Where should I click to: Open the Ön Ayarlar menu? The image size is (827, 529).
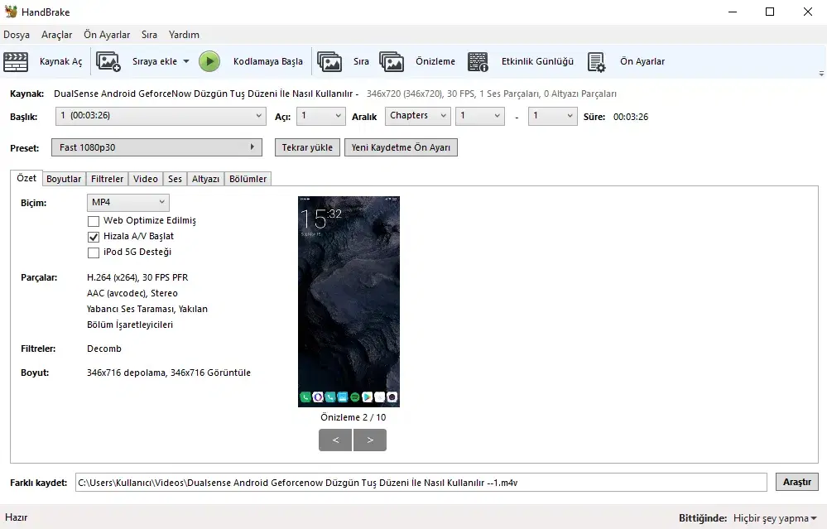pyautogui.click(x=107, y=35)
